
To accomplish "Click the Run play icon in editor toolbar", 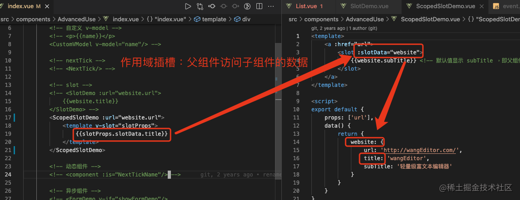I will (188, 6).
